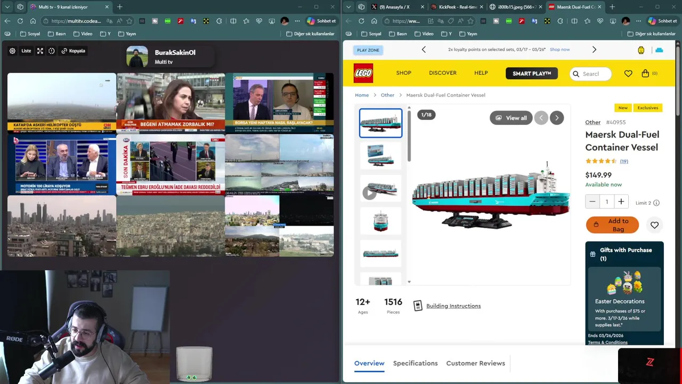Click the quantity value field

click(606, 202)
